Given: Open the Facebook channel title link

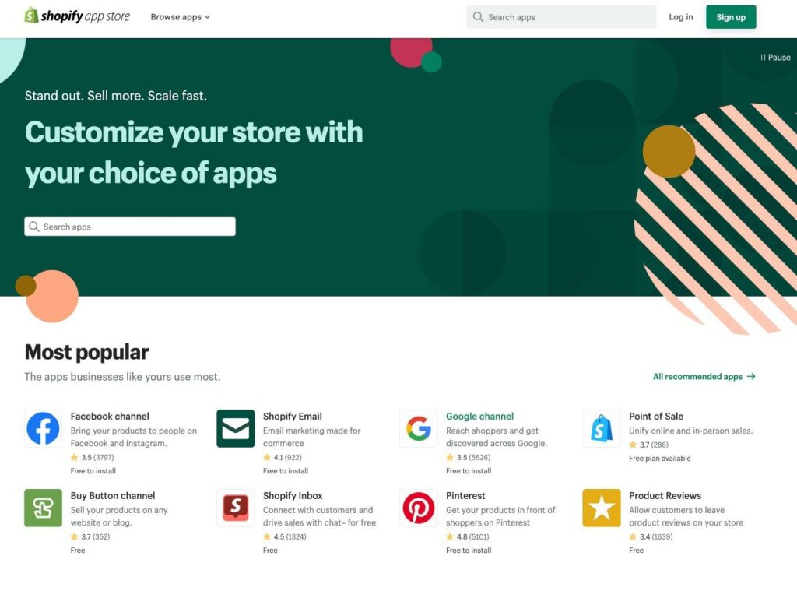Looking at the screenshot, I should point(110,416).
